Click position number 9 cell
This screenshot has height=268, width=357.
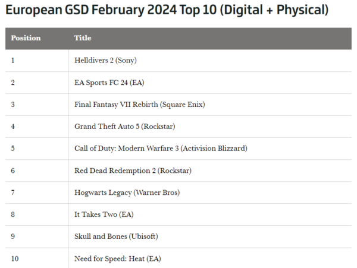[x=13, y=236]
